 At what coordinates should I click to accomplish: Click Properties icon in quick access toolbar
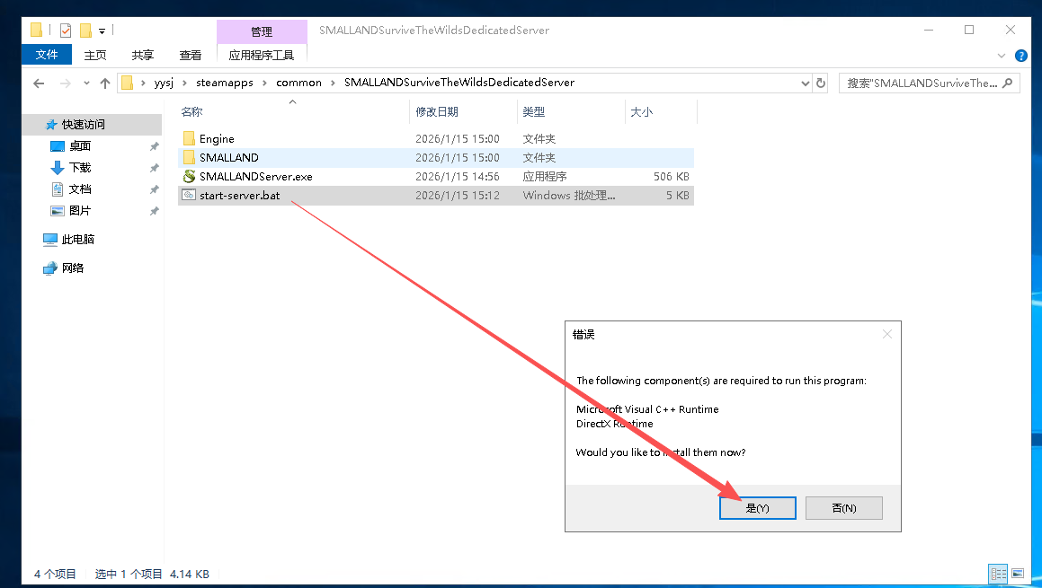coord(66,31)
